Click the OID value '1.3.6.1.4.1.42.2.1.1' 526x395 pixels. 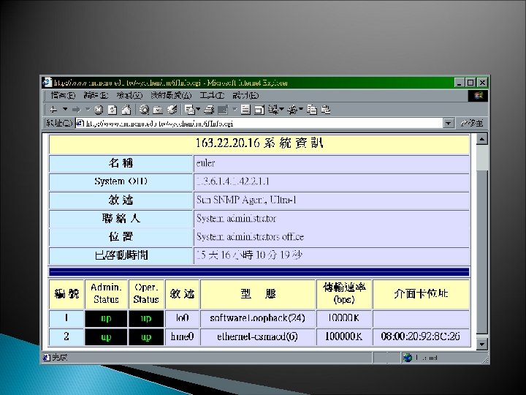233,181
